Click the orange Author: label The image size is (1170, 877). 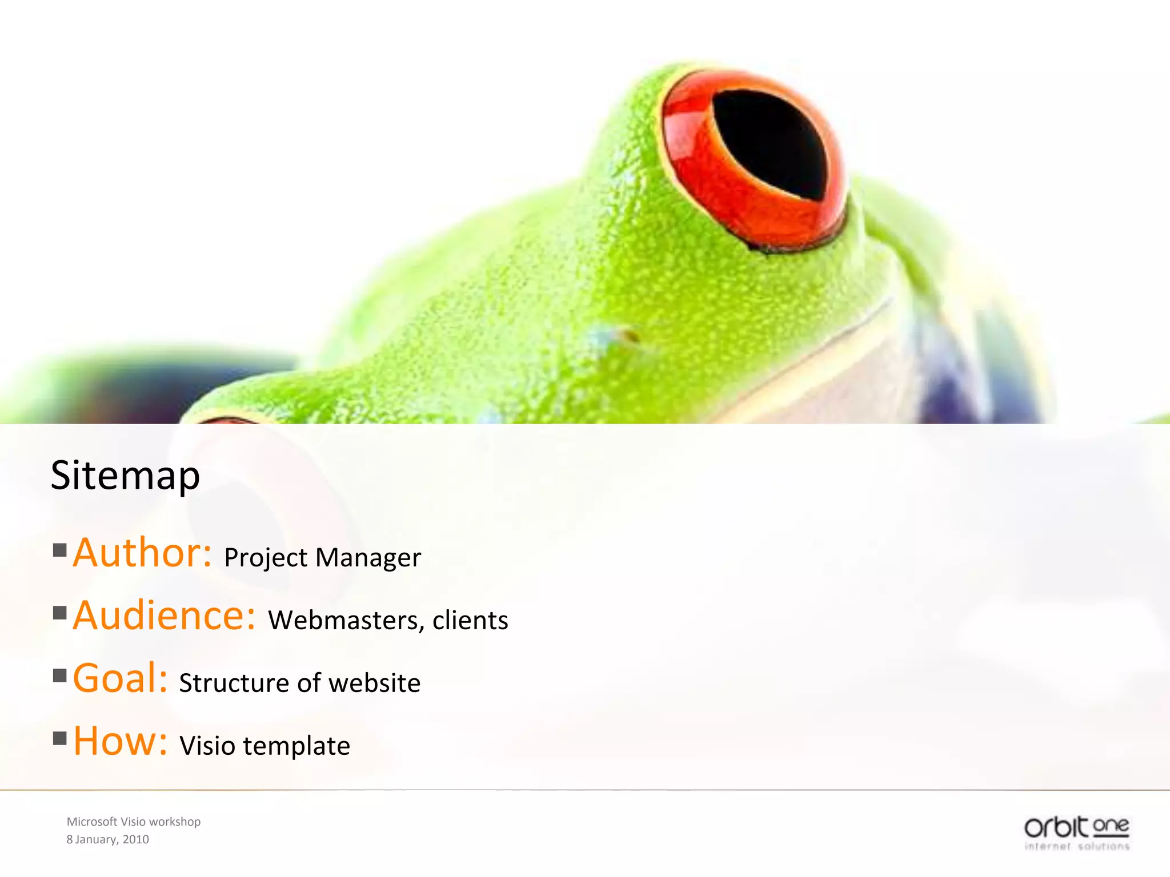(143, 553)
